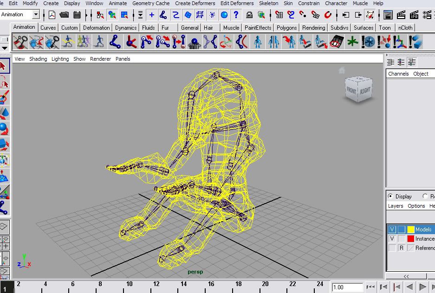Viewport: 435px width, 293px height.
Task: Select the Joint tool on Animation shelf
Action: coord(115,43)
